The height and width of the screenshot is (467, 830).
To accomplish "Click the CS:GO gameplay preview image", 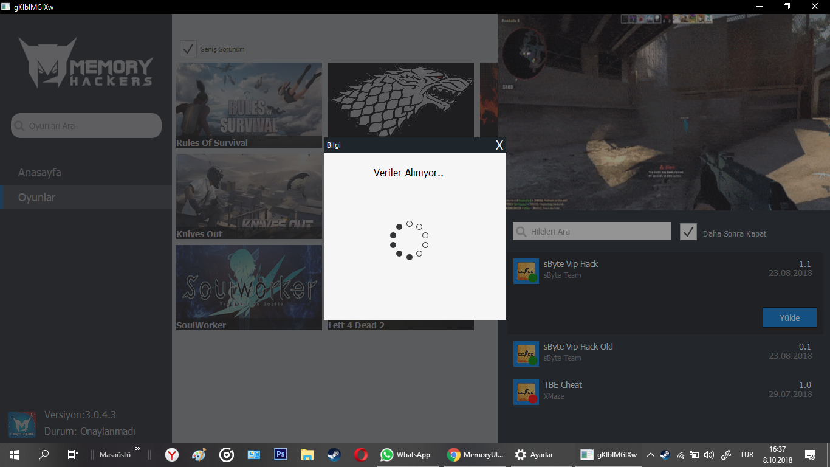I will pyautogui.click(x=664, y=112).
